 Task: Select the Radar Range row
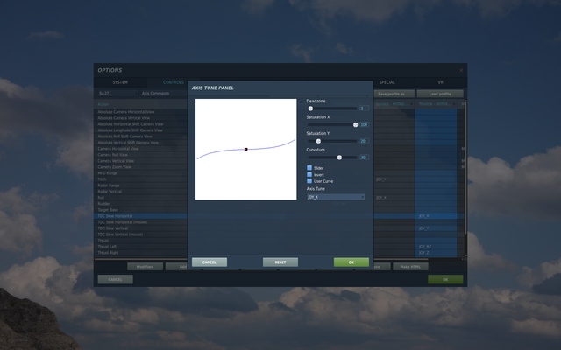coord(140,185)
